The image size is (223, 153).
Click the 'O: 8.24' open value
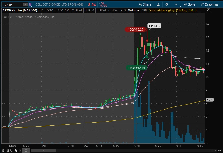click(x=77, y=10)
